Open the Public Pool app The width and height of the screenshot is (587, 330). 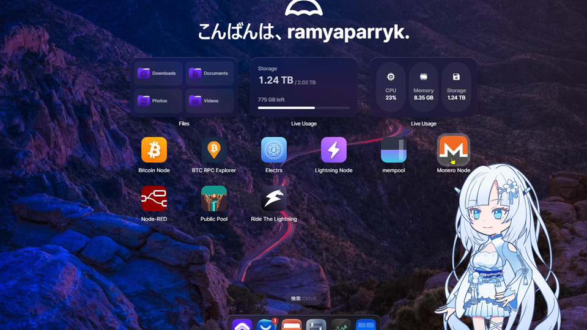[x=214, y=198]
